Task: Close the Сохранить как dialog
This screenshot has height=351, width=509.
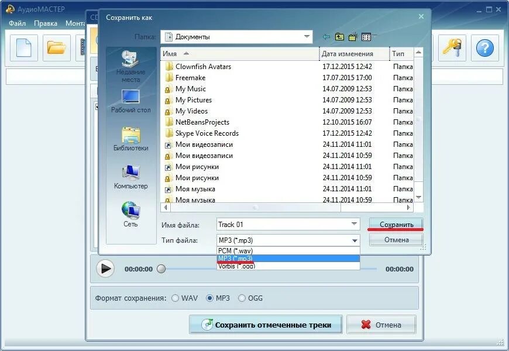Action: (x=421, y=16)
